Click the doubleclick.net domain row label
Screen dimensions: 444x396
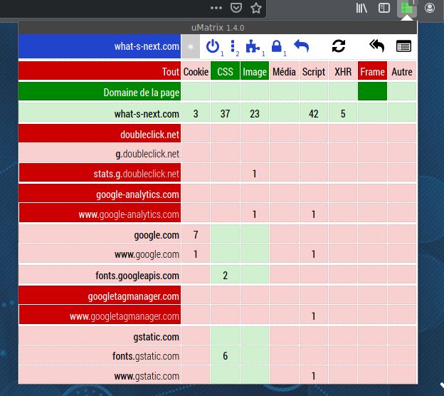[100, 134]
